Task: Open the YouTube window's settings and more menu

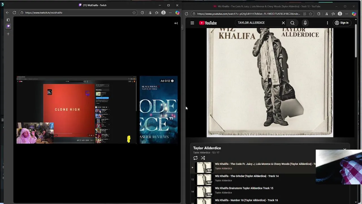Action: [x=347, y=14]
